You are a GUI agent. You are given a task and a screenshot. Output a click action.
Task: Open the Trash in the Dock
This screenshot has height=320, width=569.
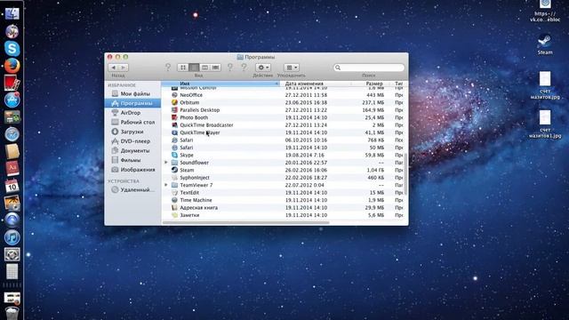point(12,313)
